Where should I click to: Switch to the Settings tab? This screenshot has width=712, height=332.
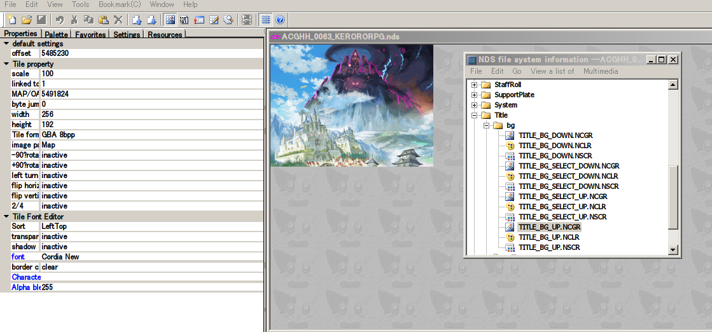tap(127, 34)
